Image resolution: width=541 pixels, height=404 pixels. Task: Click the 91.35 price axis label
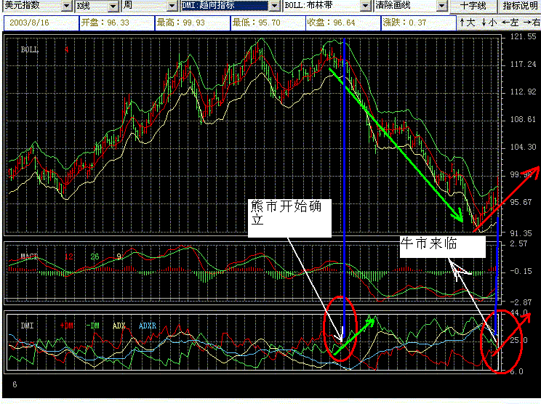coord(521,233)
